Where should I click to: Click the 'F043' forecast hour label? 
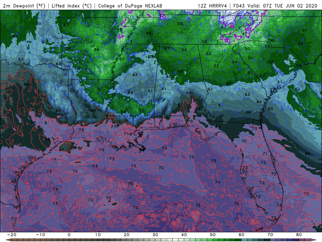coord(239,6)
